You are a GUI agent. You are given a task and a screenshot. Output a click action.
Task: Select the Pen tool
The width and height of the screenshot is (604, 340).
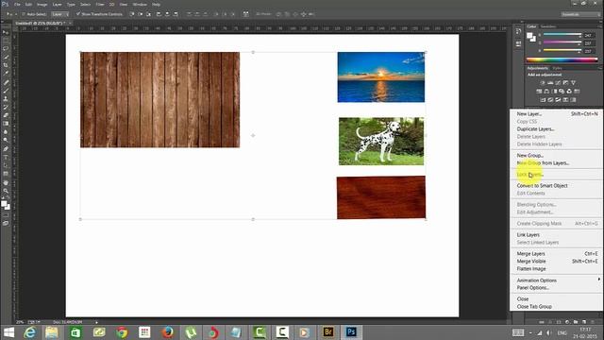click(6, 149)
